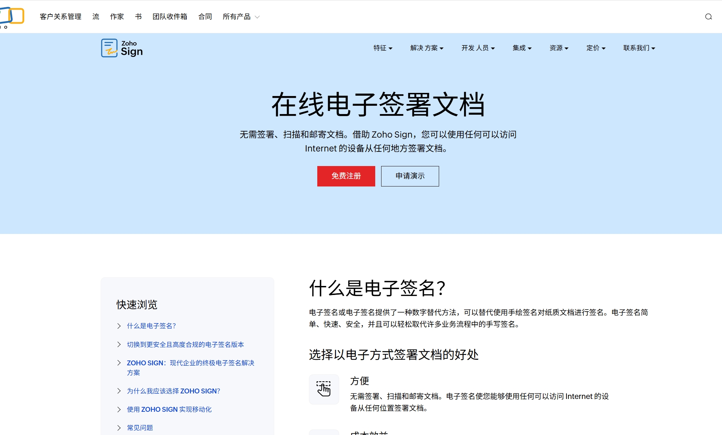Click the red 免费注册 button
The image size is (722, 435).
click(x=346, y=176)
